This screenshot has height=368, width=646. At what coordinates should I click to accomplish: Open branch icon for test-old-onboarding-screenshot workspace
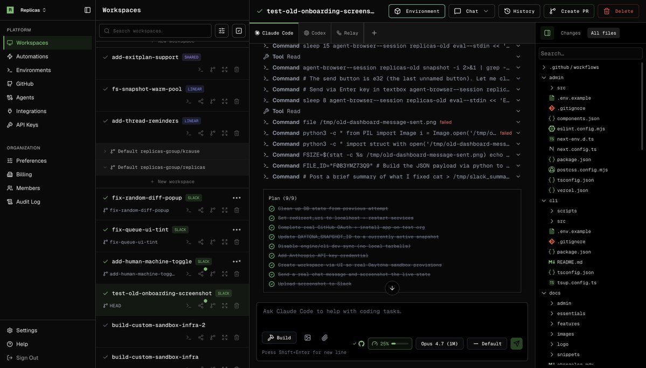pyautogui.click(x=213, y=306)
